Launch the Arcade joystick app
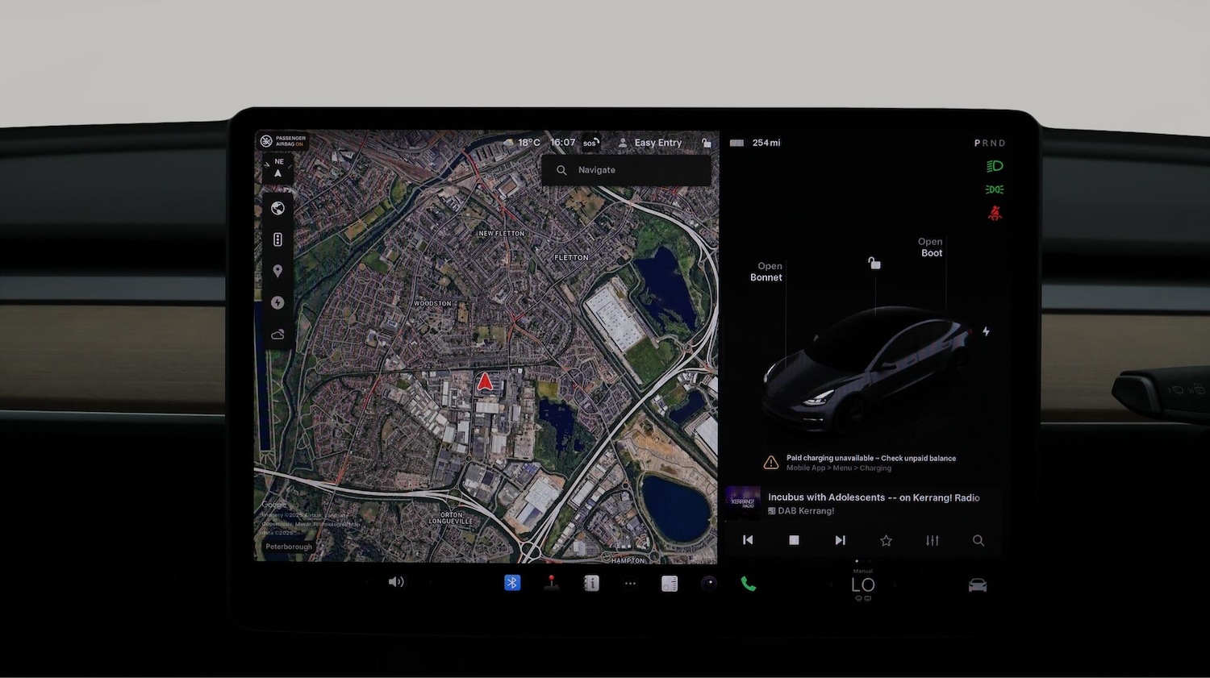The width and height of the screenshot is (1210, 678). coord(552,583)
